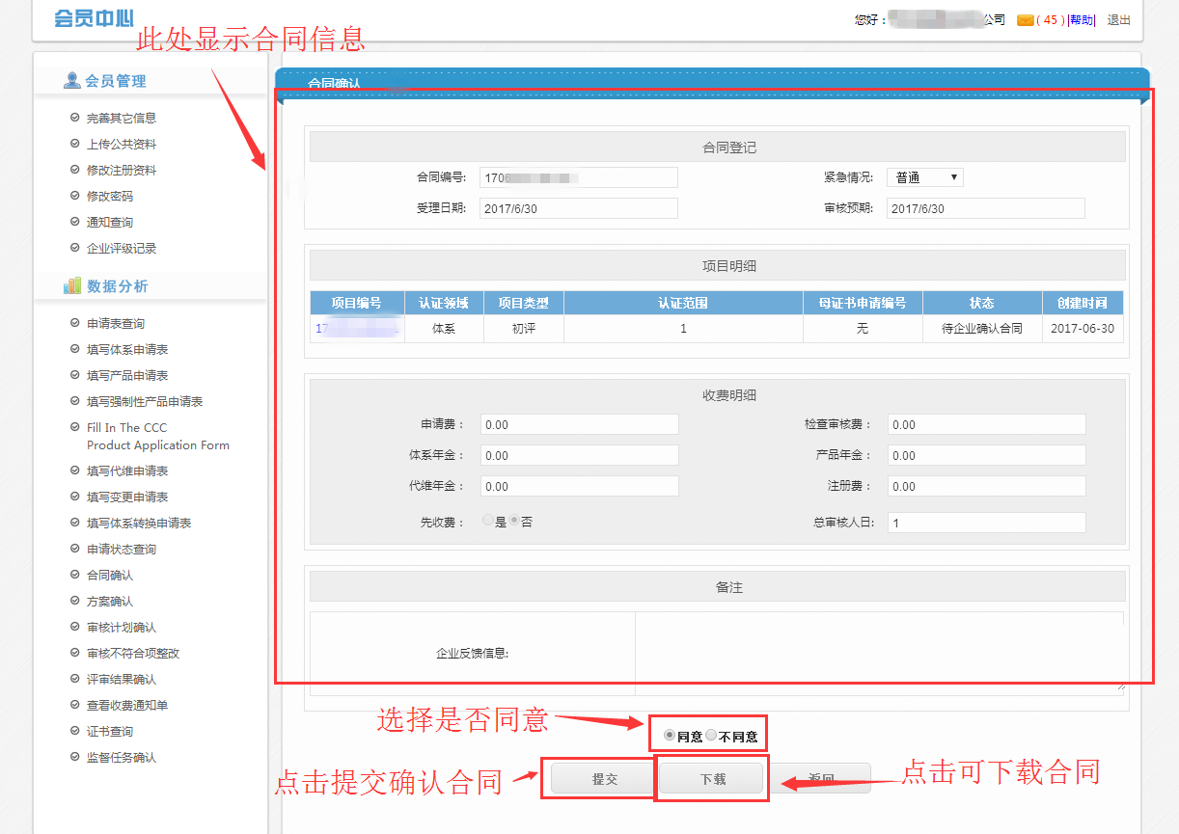Viewport: 1179px width, 834px height.
Task: Open the 紧急情况 dropdown
Action: (x=924, y=177)
